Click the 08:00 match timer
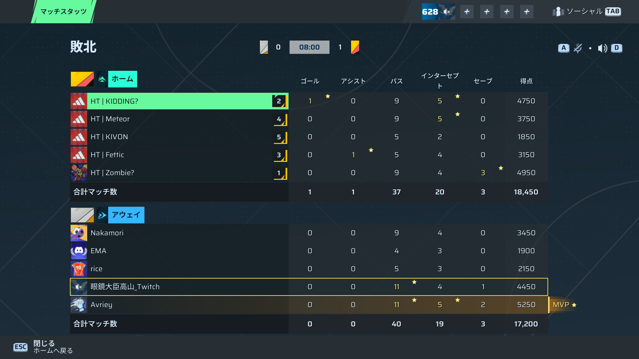The image size is (639, 359). 310,47
